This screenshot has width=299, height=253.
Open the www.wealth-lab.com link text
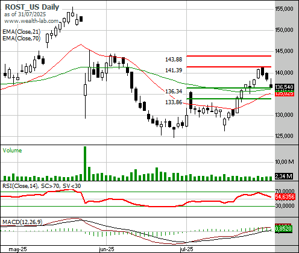point(31,21)
